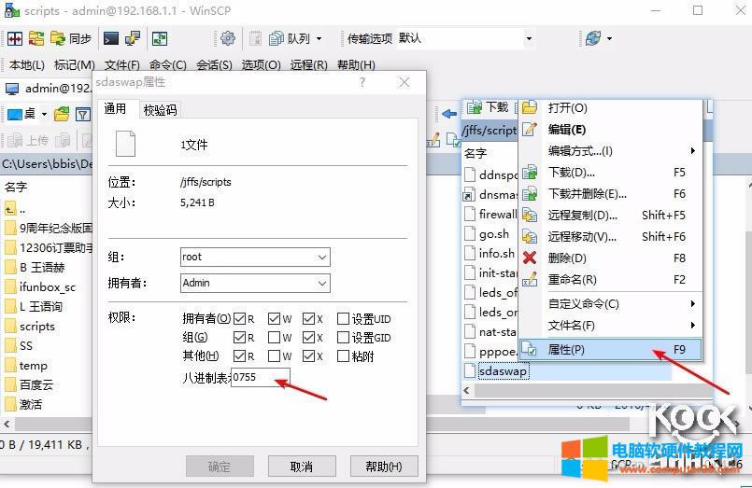
Task: Enable group write (W) permission checkbox
Action: click(x=276, y=337)
